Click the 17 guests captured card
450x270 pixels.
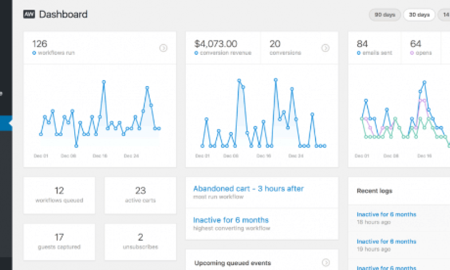pos(59,242)
